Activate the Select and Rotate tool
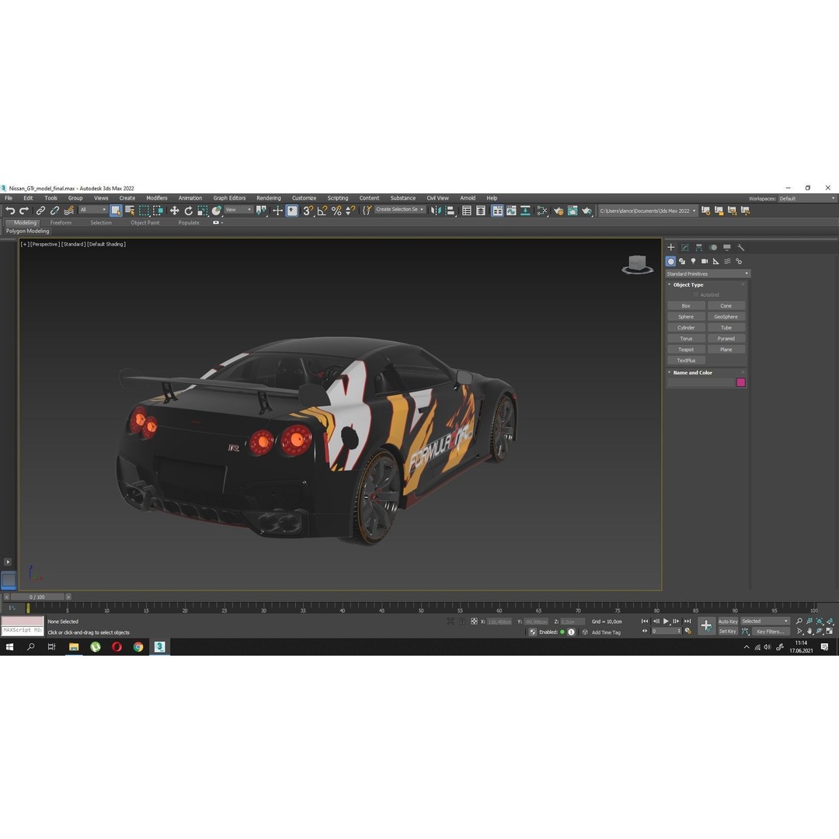 tap(188, 211)
